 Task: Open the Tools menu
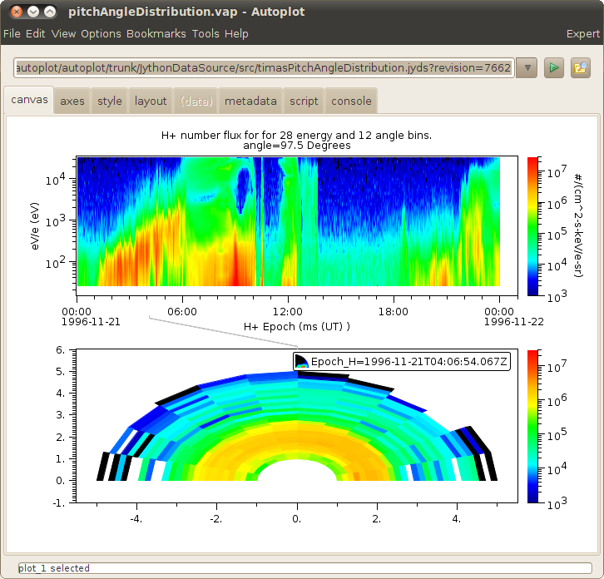click(x=205, y=33)
